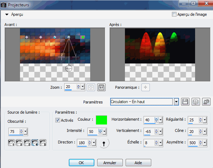Set zoom to 100% with 1:1 icon
This screenshot has width=213, height=168.
101,87
